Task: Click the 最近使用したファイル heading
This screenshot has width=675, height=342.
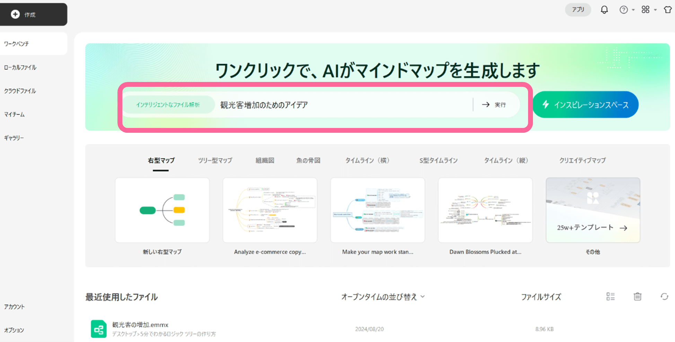Action: coord(122,297)
